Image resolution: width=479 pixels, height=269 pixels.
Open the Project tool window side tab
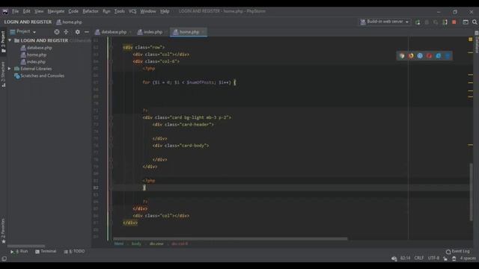tap(3, 42)
